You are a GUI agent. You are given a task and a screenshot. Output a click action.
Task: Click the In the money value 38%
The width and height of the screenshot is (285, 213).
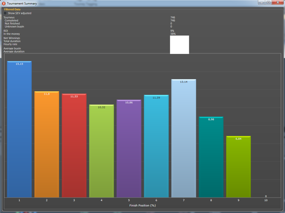point(173,34)
